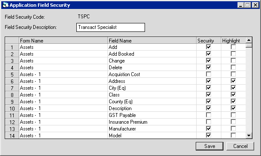
Task: Select the Field Name column header
Action: (152, 40)
